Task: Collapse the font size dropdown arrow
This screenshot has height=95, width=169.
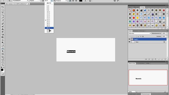Action: click(52, 1)
